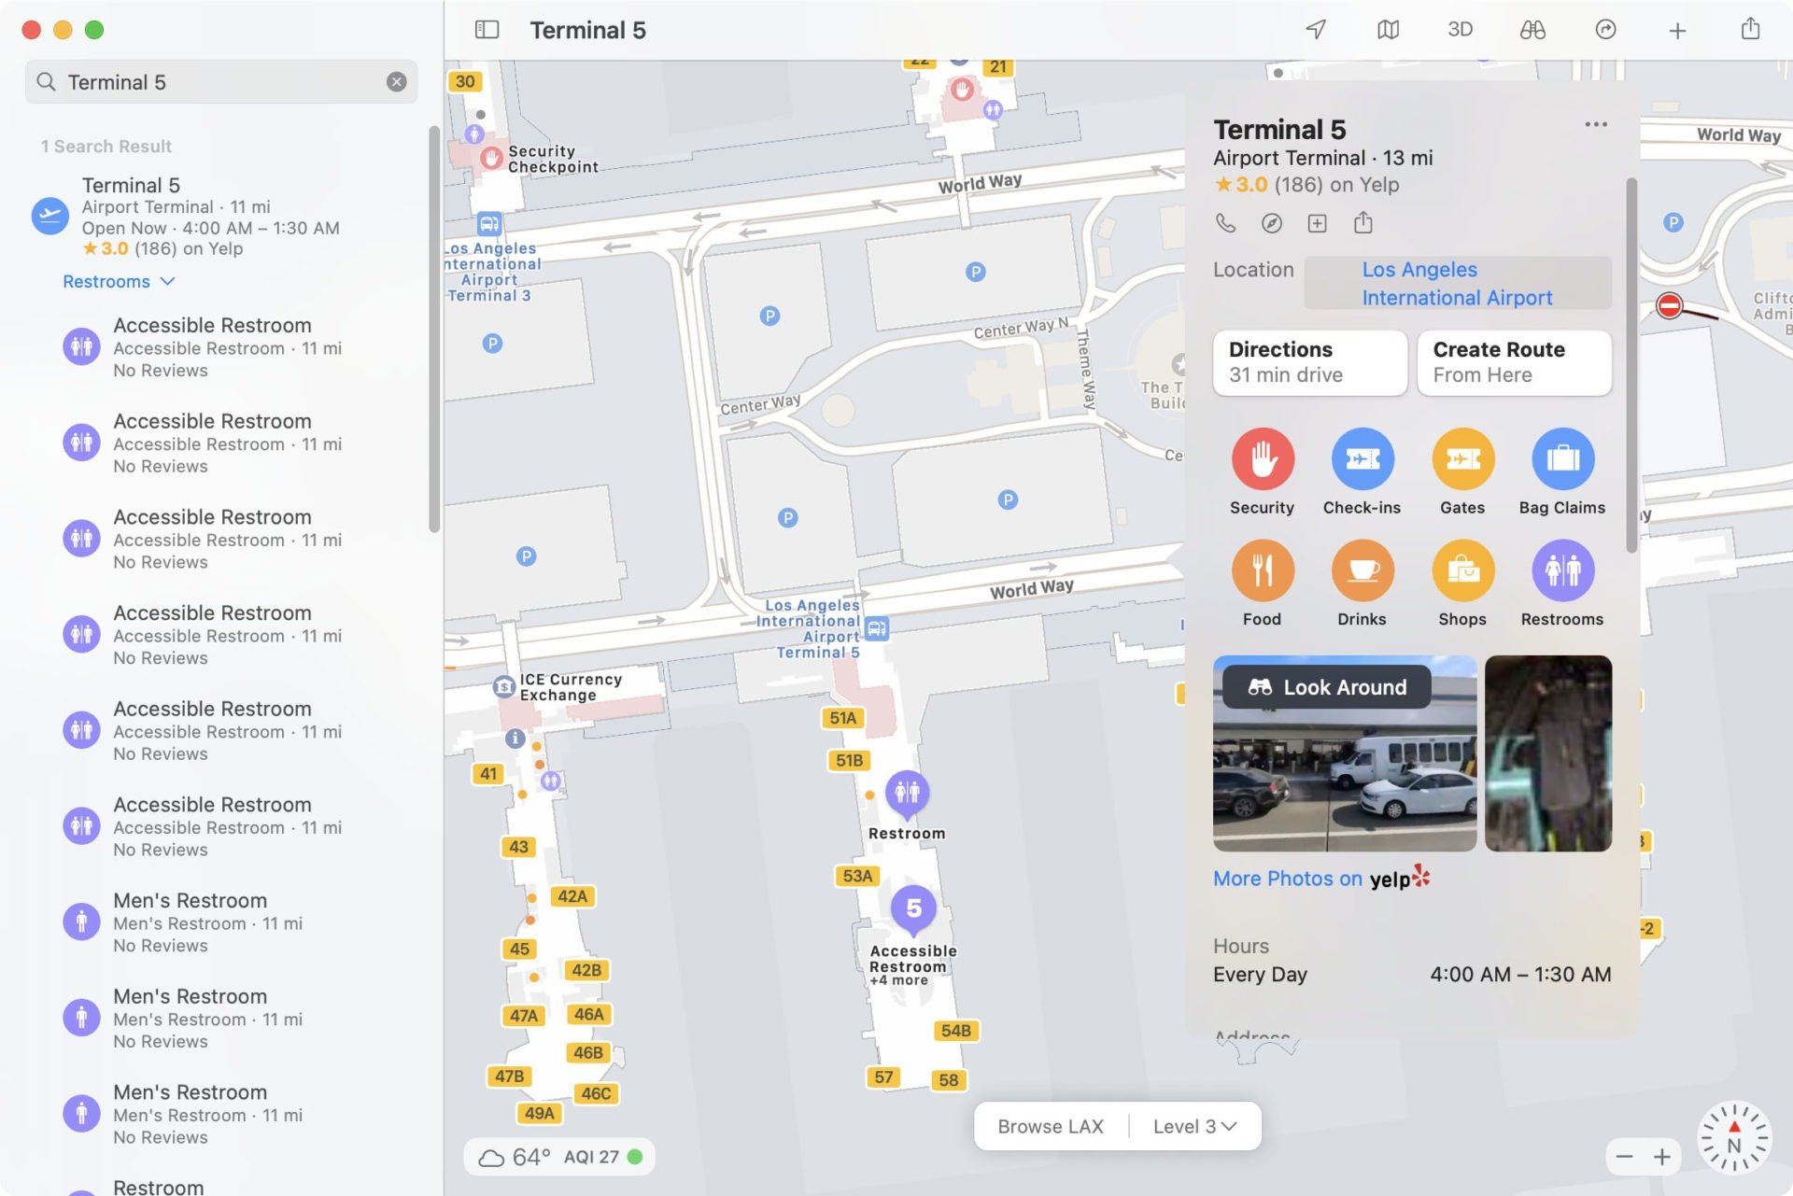
Task: Open More Photos on Yelp
Action: [x=1321, y=878]
